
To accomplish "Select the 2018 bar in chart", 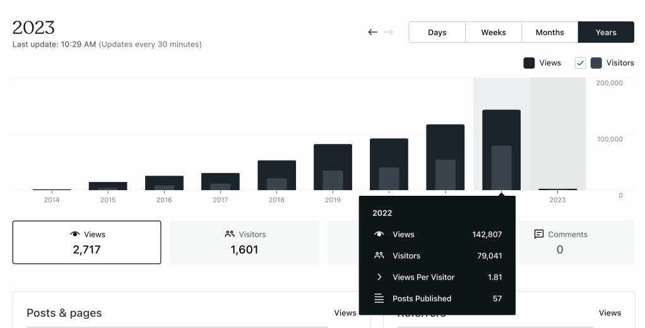I will click(276, 175).
